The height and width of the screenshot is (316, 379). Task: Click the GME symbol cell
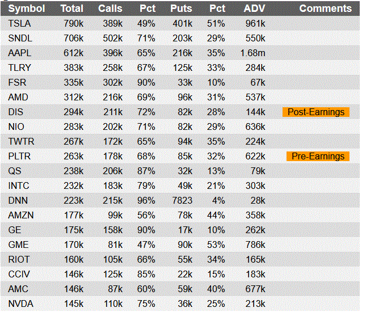[19, 245]
